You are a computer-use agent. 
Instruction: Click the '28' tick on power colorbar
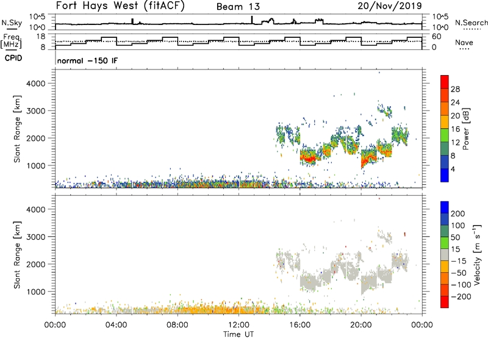pos(455,89)
